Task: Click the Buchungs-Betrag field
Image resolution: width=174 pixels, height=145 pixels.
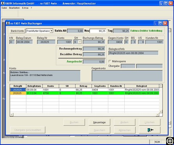Action: pyautogui.click(x=94, y=42)
